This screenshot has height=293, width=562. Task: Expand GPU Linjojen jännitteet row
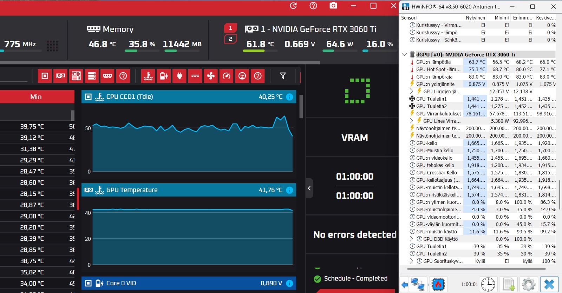412,91
